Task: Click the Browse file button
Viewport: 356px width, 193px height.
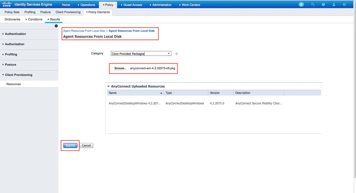Action: 120,68
